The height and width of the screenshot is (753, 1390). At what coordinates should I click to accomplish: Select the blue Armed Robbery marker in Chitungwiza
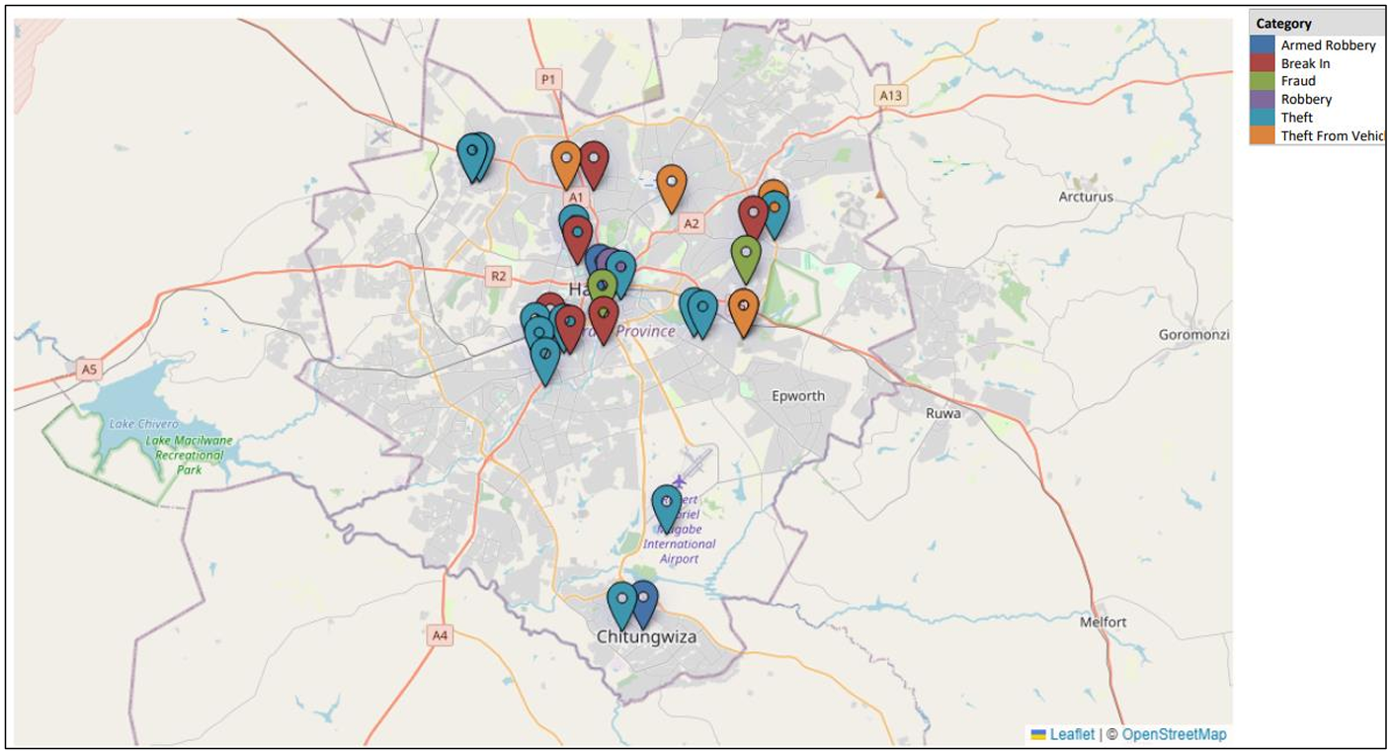tap(645, 602)
